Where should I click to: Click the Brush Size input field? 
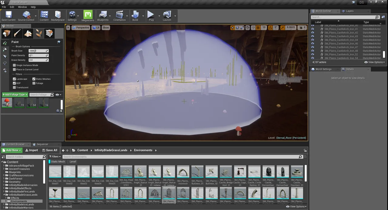(38, 51)
